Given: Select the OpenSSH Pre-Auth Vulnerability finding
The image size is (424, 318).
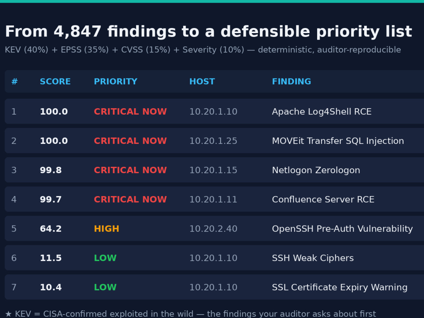Looking at the screenshot, I should pyautogui.click(x=342, y=228).
